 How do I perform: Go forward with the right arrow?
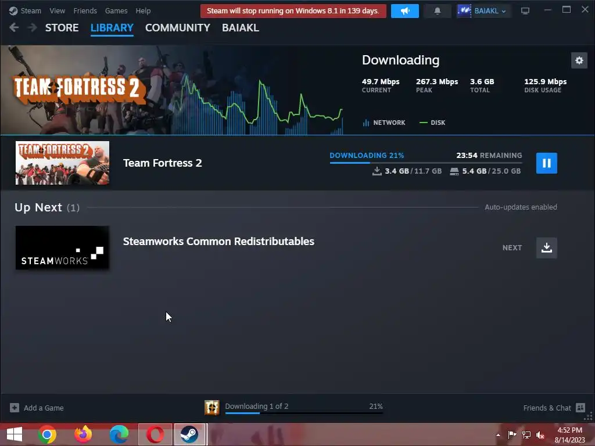click(x=33, y=28)
